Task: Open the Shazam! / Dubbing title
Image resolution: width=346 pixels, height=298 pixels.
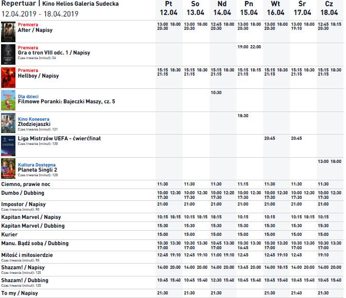Action: coord(25,281)
